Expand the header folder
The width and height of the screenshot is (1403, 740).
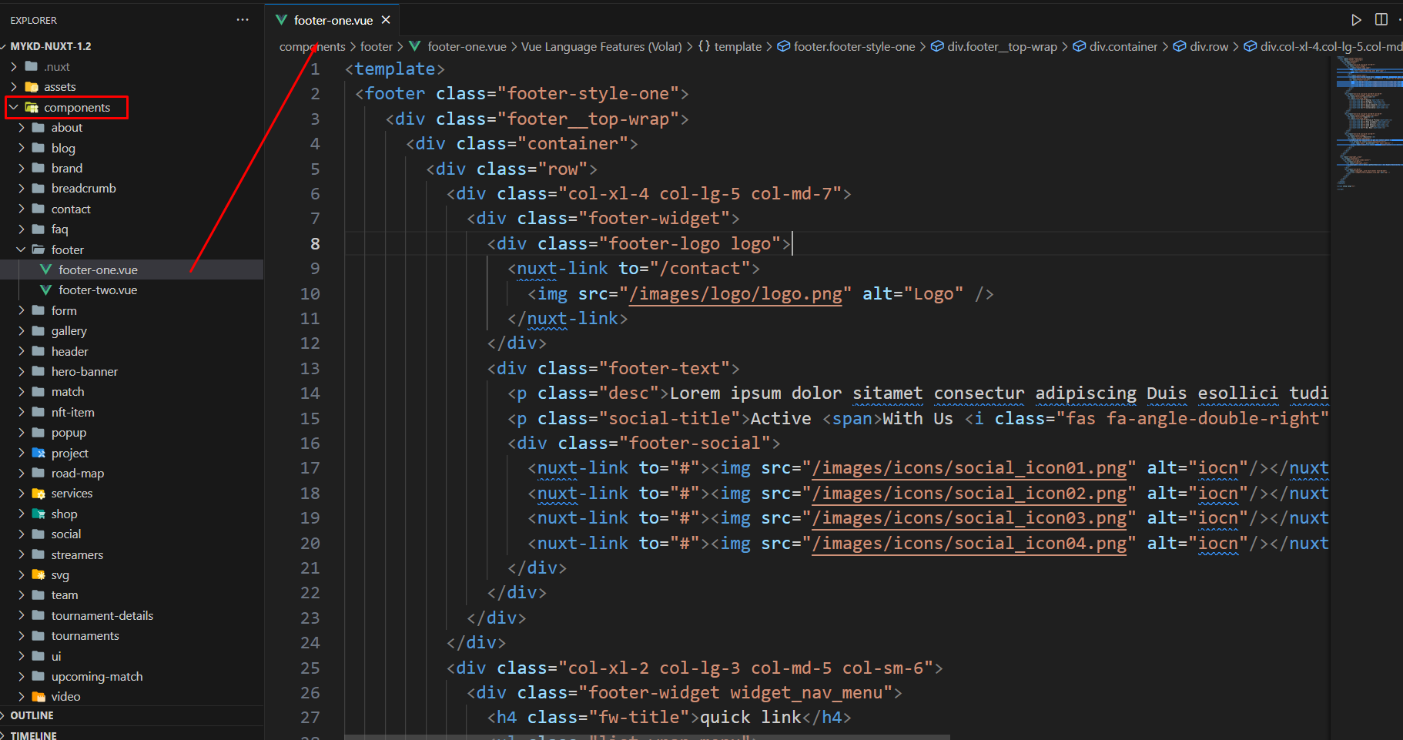pyautogui.click(x=69, y=352)
